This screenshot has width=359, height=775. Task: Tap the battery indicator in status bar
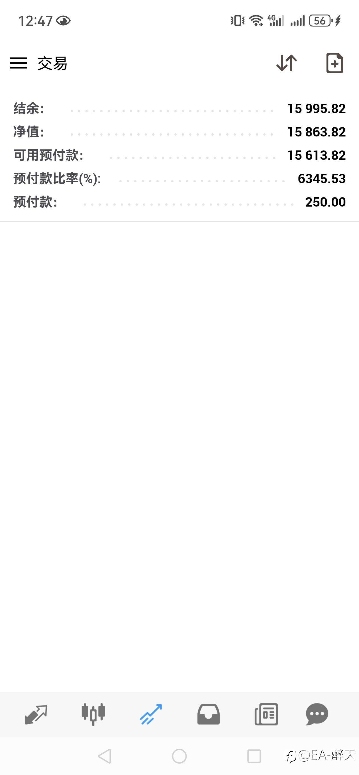[x=321, y=21]
